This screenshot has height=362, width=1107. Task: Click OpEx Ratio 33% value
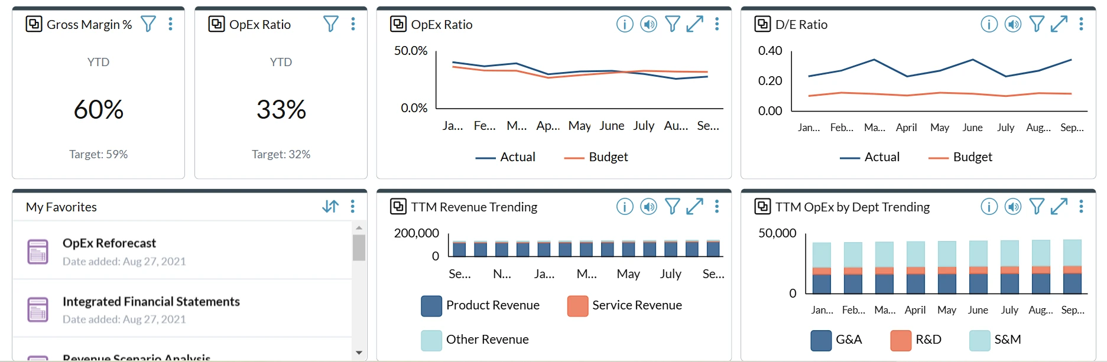281,110
